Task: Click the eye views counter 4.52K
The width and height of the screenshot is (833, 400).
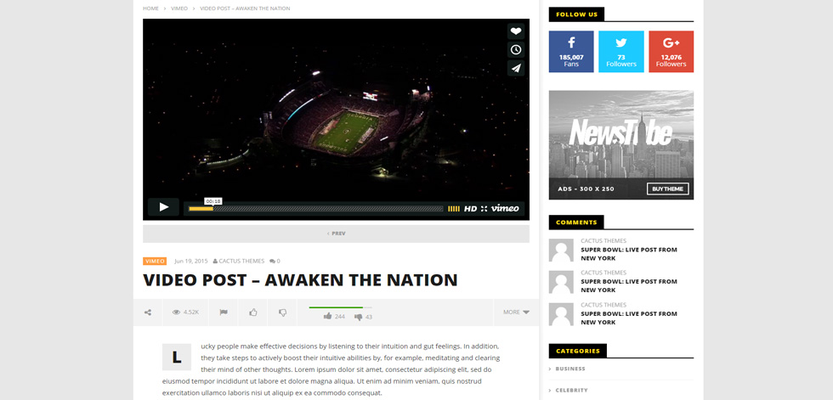Action: tap(185, 313)
